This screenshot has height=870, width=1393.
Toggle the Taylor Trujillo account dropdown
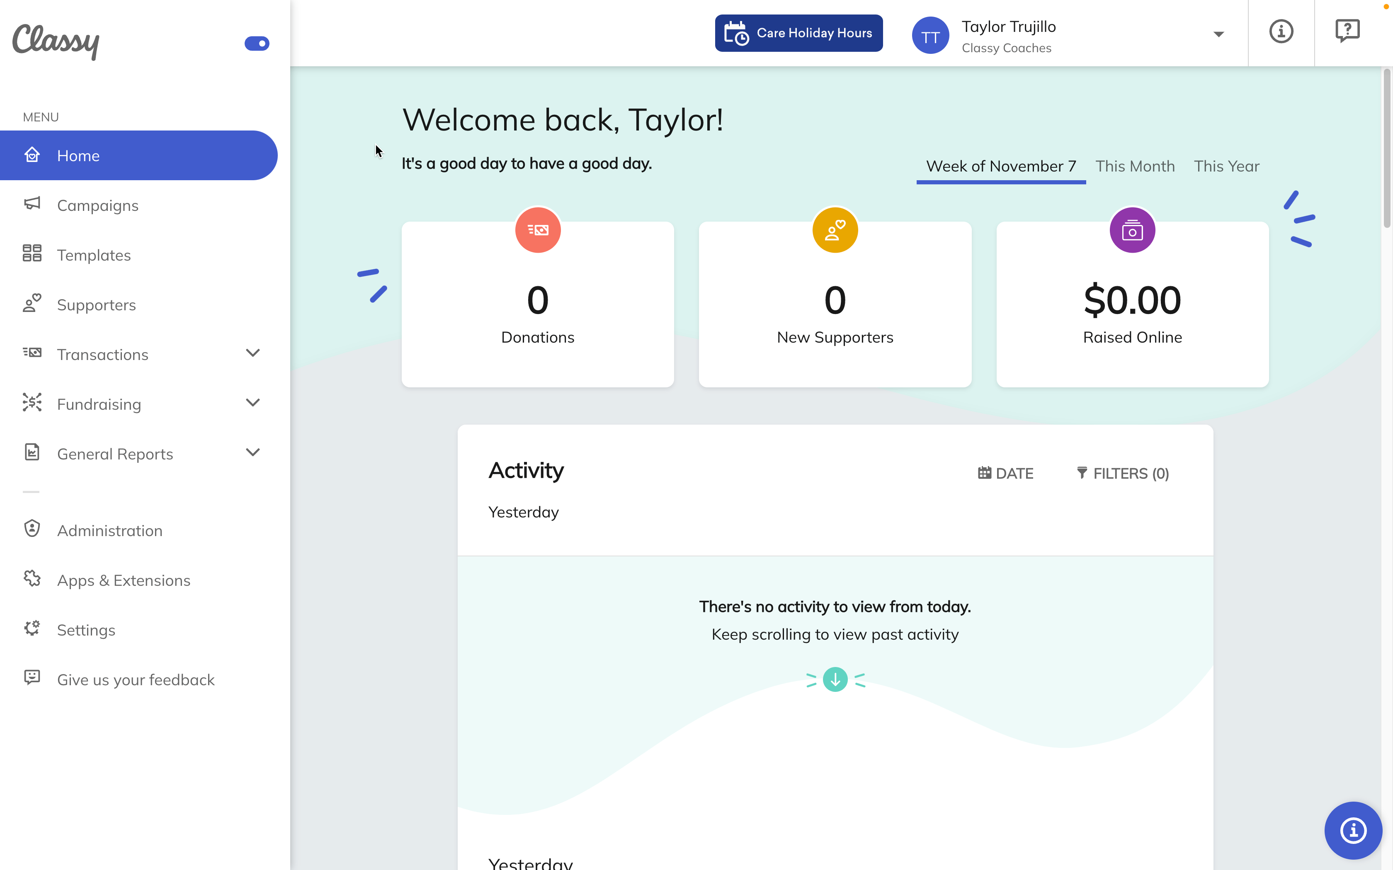1220,34
